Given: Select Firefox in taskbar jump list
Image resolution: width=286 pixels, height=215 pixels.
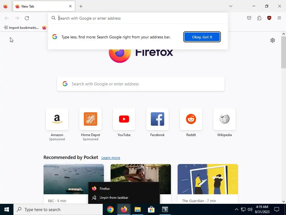Looking at the screenshot, I should click(124, 188).
